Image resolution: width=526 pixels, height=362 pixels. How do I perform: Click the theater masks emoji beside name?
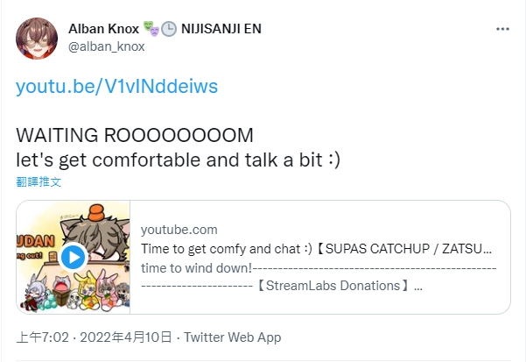151,29
